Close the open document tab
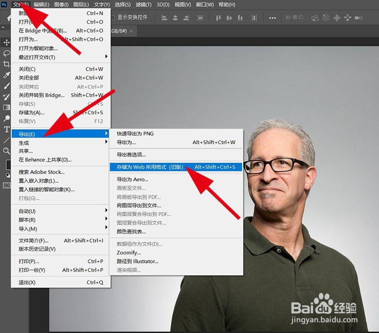 coord(131,31)
